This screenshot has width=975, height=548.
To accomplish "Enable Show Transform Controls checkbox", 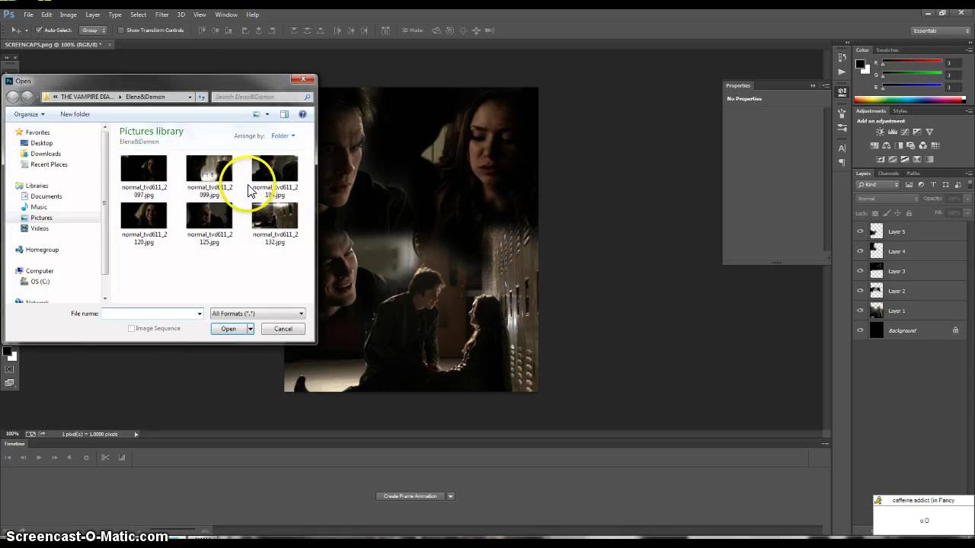I will point(121,30).
